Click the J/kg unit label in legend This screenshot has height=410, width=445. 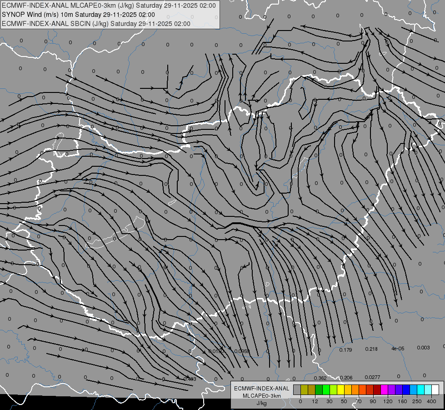tap(261, 403)
